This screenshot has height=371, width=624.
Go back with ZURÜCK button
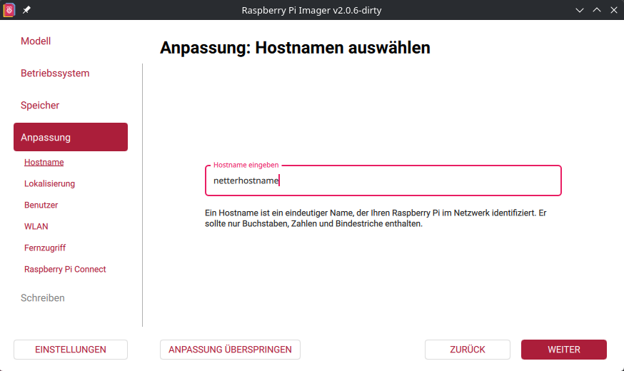(x=468, y=350)
